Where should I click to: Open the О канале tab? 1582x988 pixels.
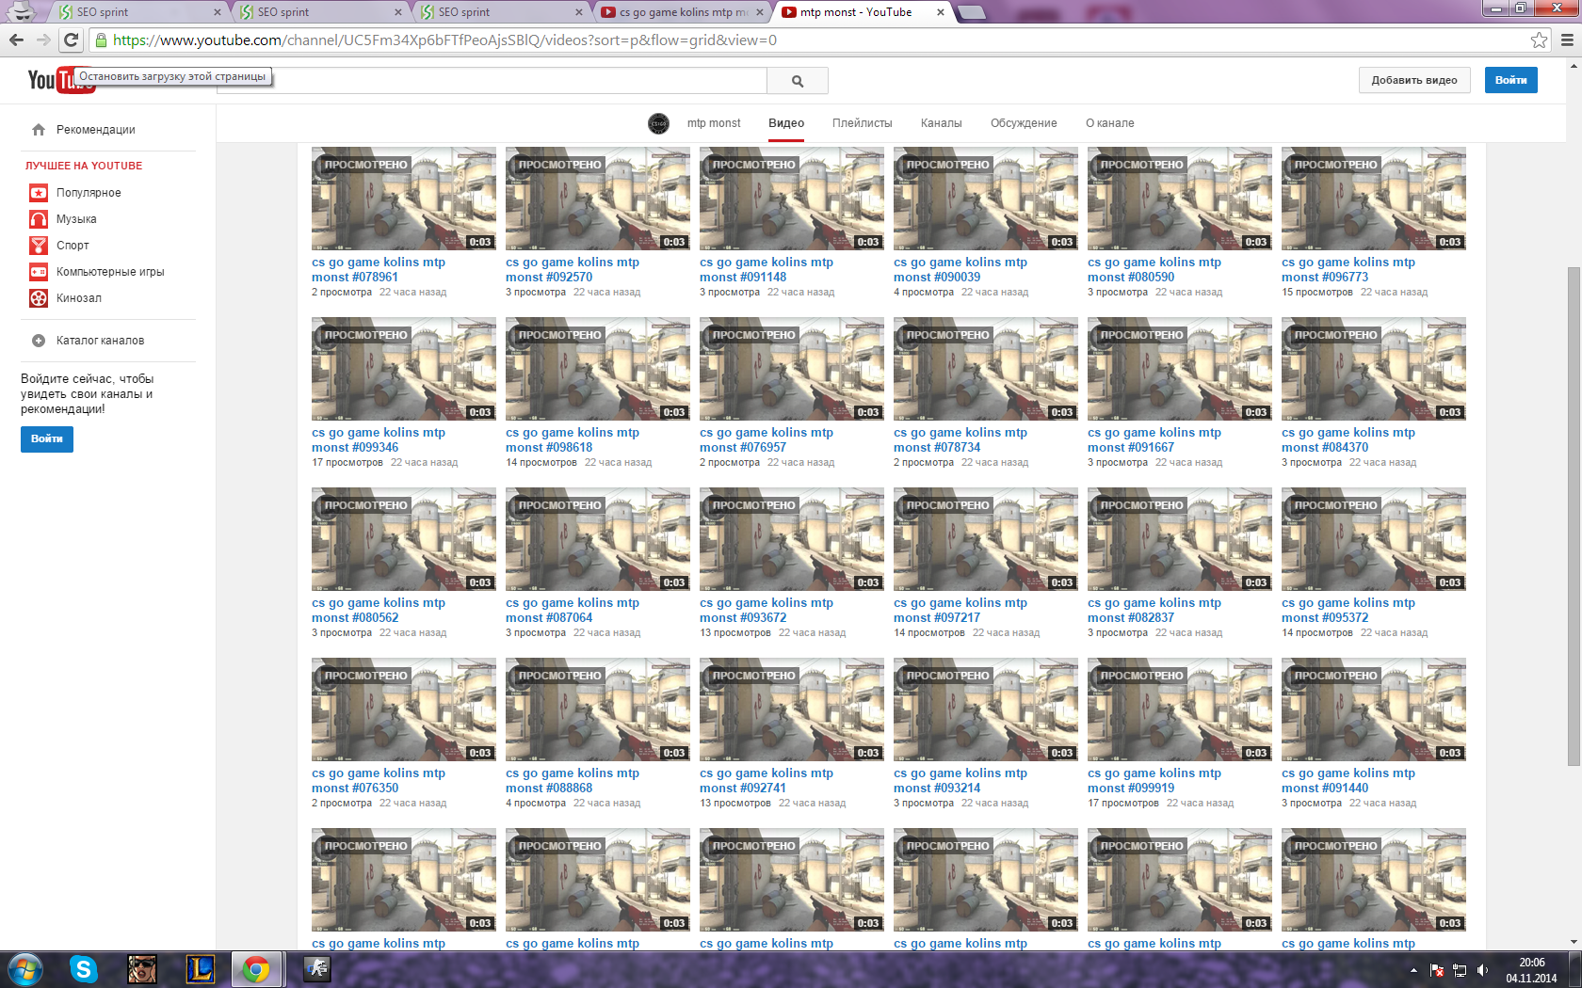tap(1109, 123)
